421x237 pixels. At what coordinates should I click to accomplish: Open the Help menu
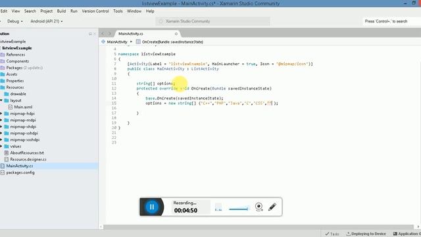(150, 11)
